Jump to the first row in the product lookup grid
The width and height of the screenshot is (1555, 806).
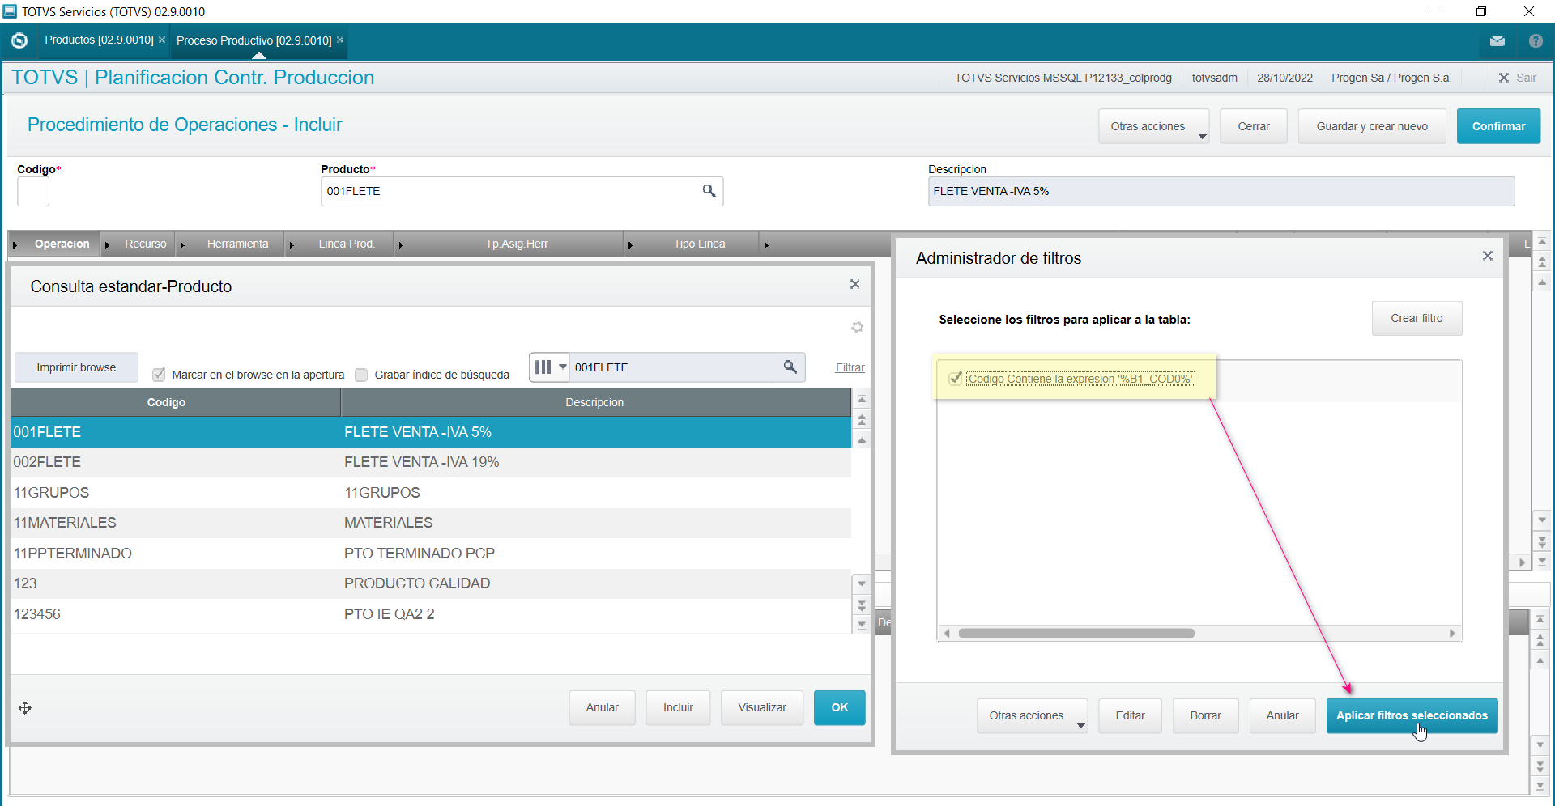click(862, 400)
